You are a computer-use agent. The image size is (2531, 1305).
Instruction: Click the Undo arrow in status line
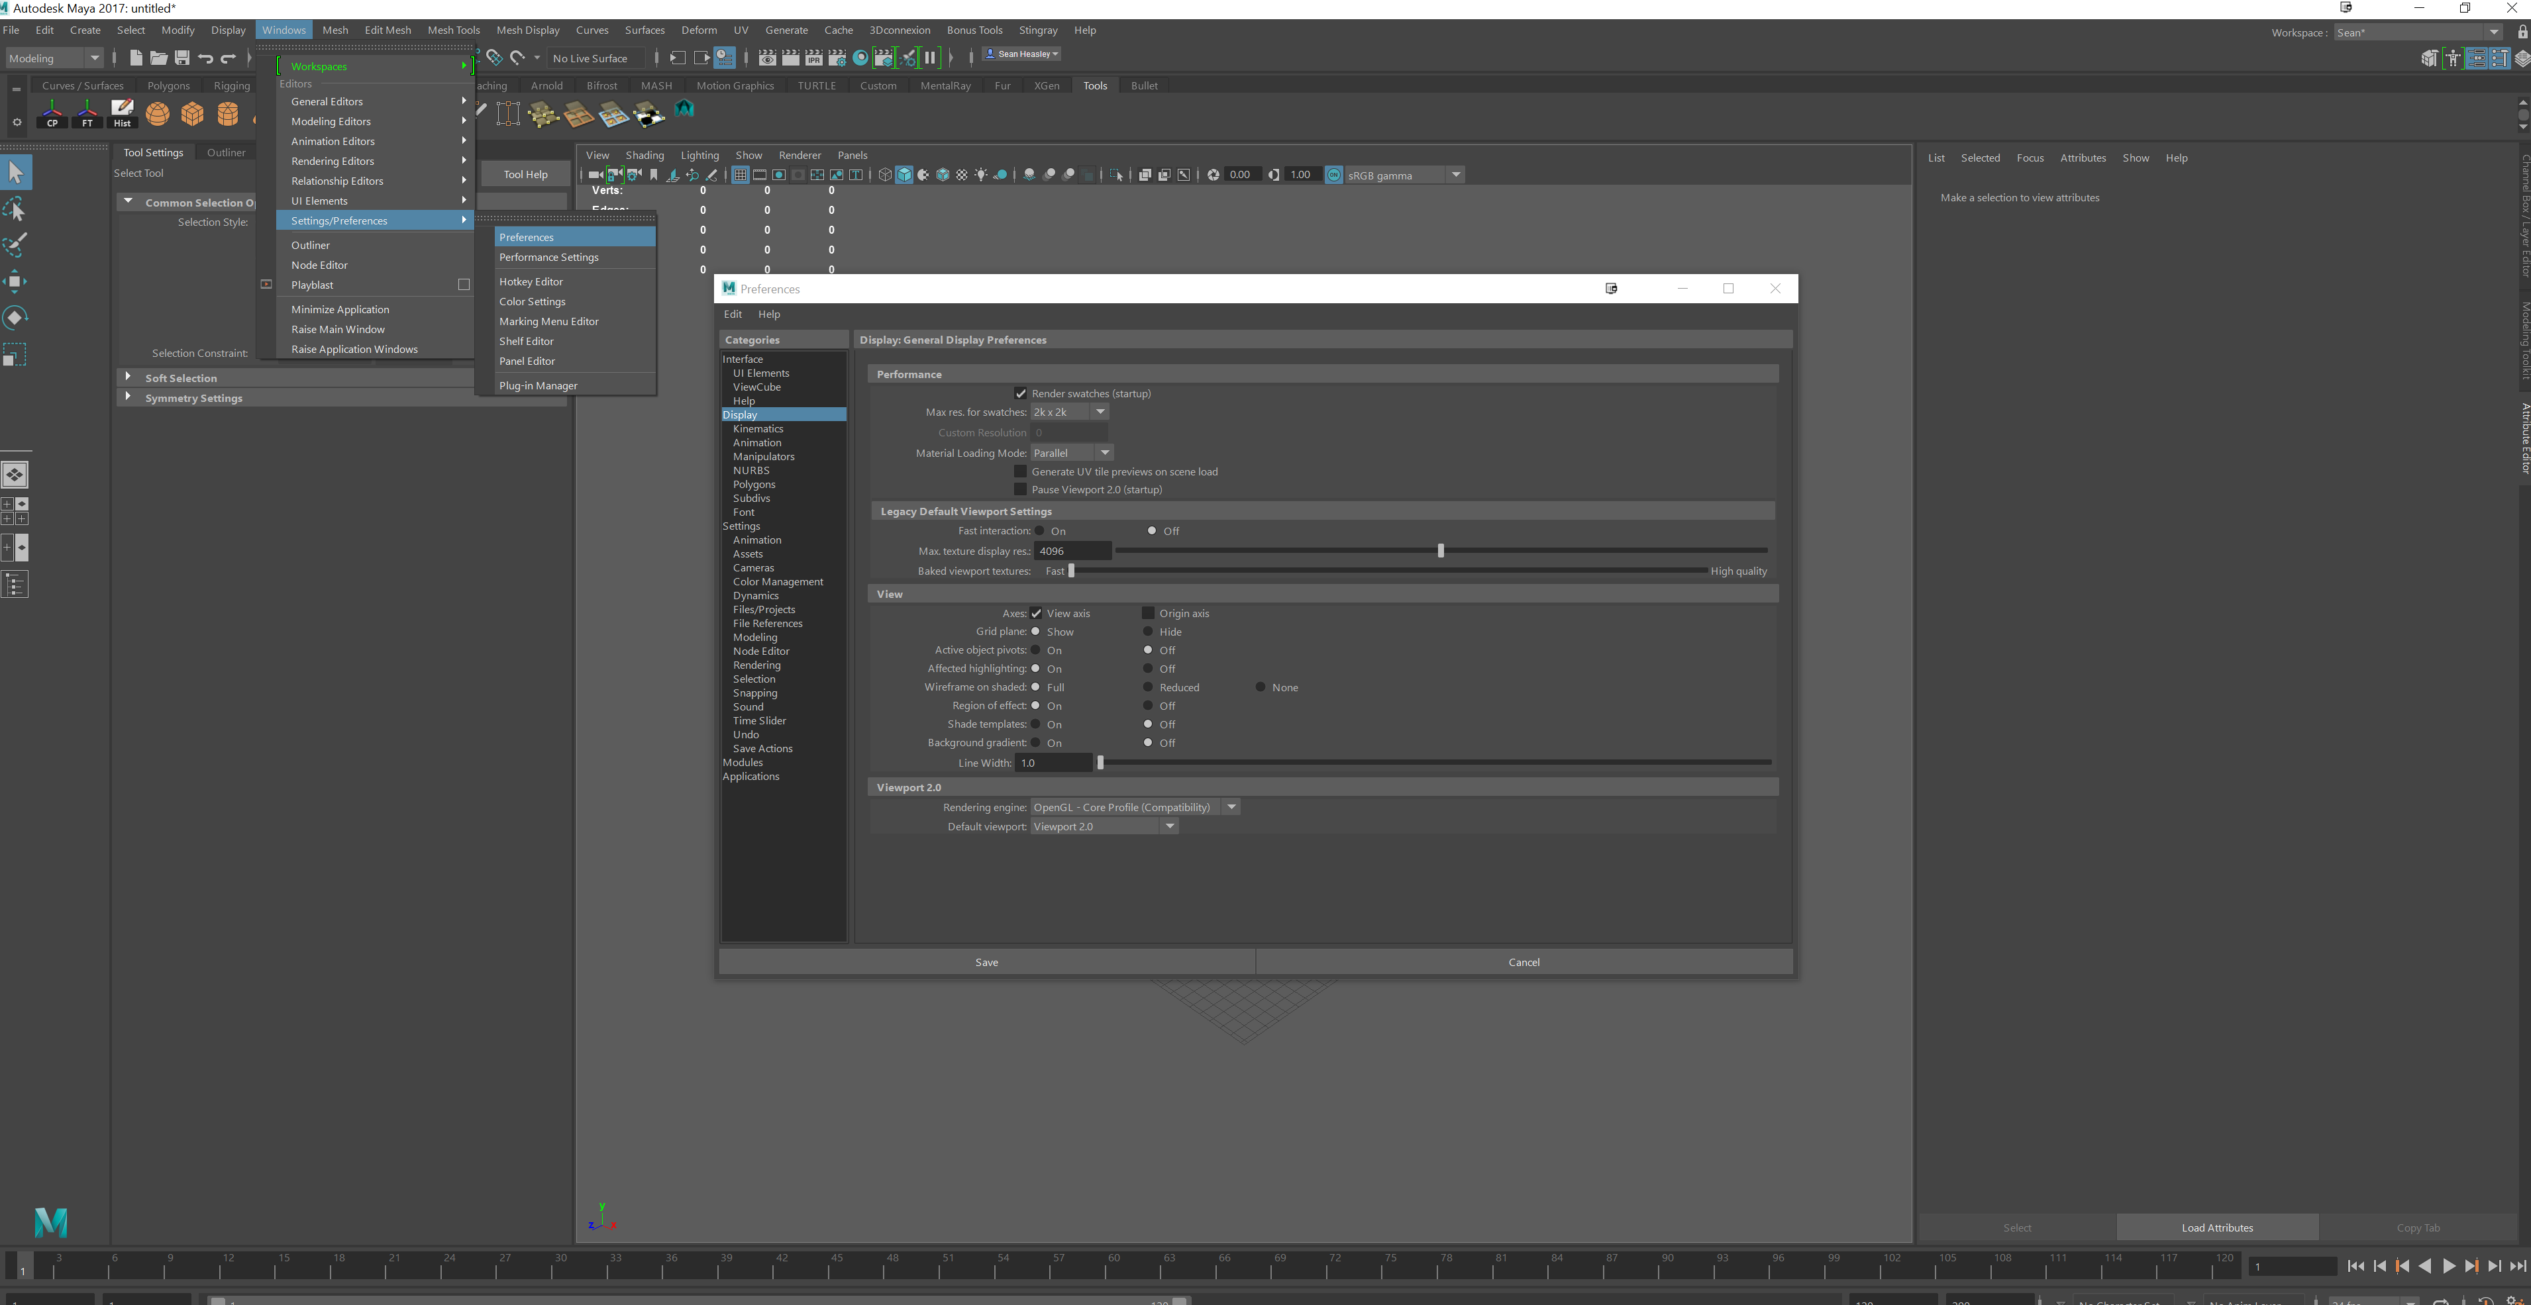[205, 58]
